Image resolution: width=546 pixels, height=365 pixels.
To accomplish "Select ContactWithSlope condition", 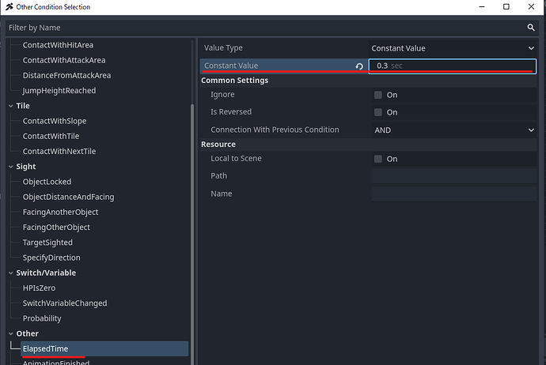I will (55, 121).
